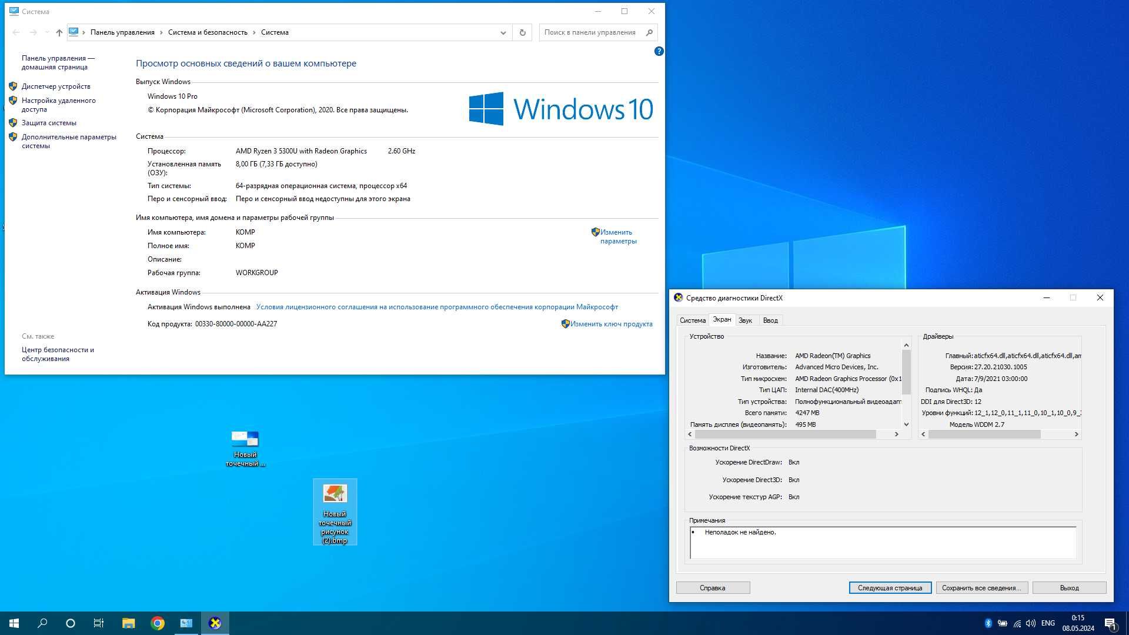Viewport: 1129px width, 635px height.
Task: Click the refresh button in address bar
Action: (x=522, y=32)
